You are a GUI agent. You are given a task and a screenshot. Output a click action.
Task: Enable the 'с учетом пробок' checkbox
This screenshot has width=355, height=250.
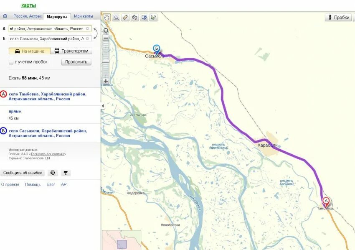coord(11,62)
